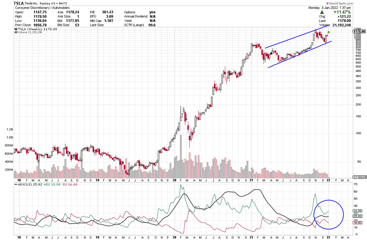This screenshot has width=367, height=240.
Task: Click the 200M volume axis label
Action: [x=9, y=170]
